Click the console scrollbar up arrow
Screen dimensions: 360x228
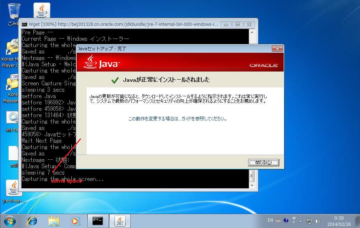point(252,32)
